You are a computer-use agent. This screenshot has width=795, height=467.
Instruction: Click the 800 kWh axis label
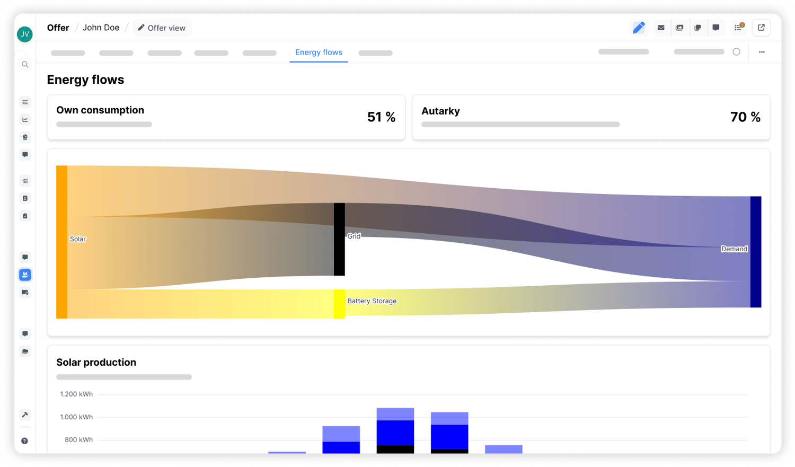78,440
